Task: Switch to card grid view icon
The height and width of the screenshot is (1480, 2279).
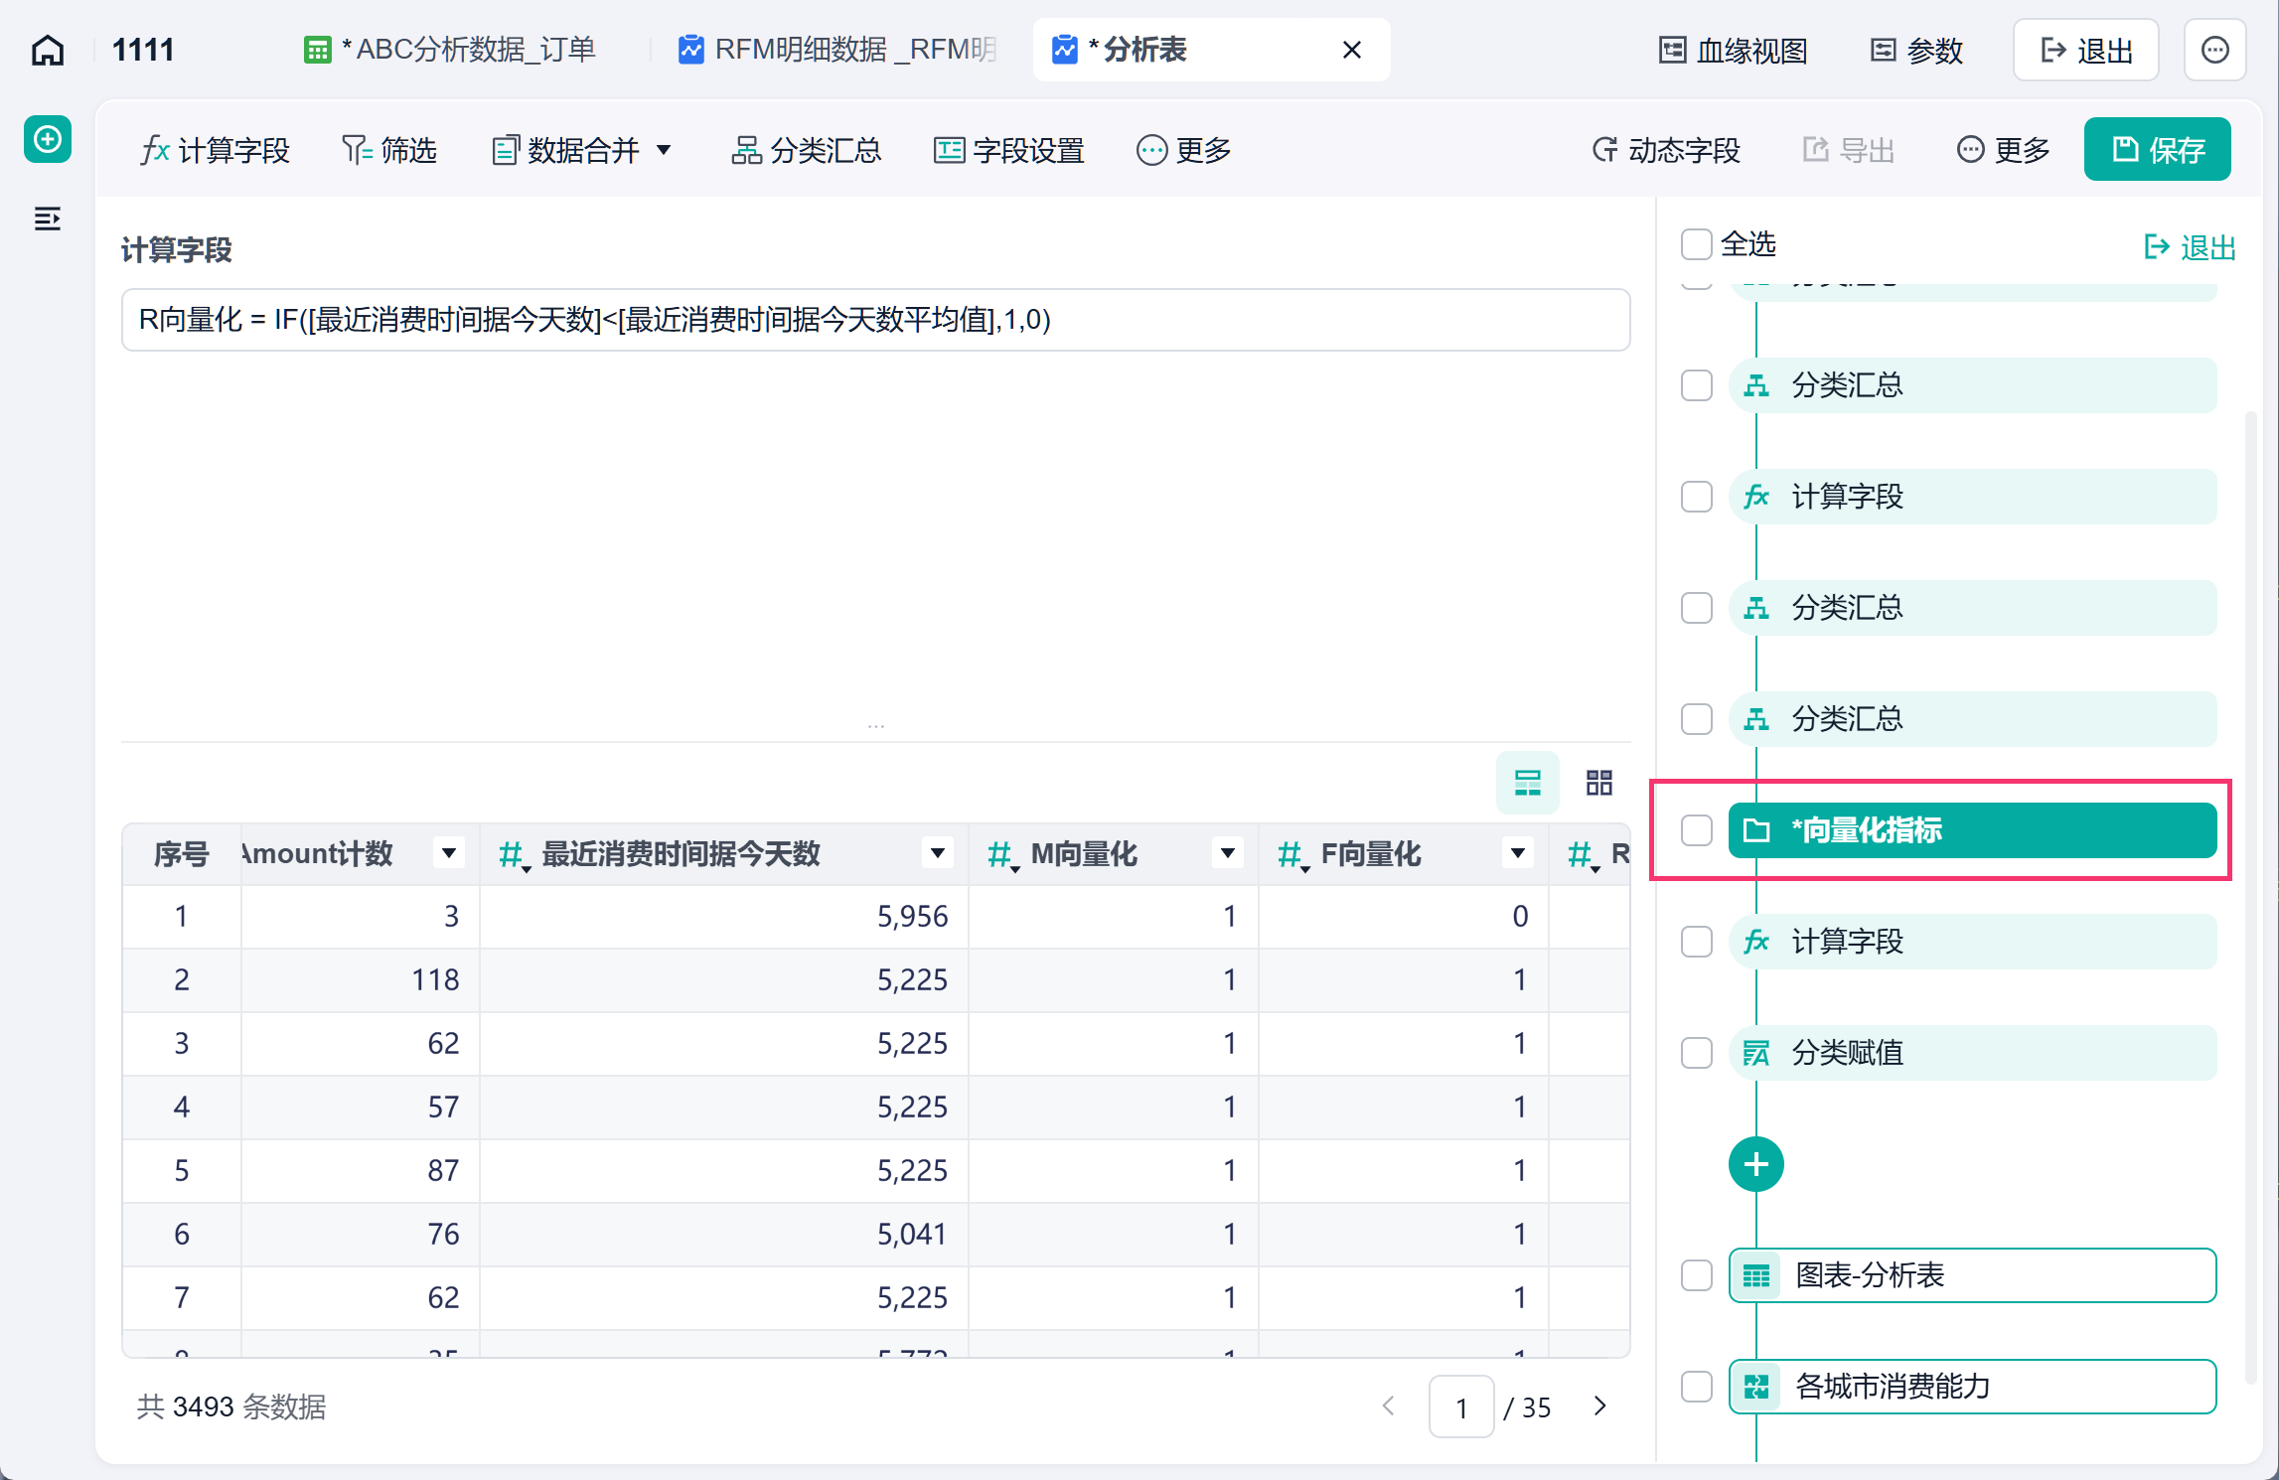Action: 1598,783
